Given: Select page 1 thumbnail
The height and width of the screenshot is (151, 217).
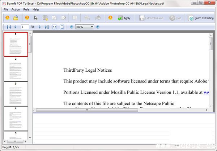Looking at the screenshot, I should point(16,44).
